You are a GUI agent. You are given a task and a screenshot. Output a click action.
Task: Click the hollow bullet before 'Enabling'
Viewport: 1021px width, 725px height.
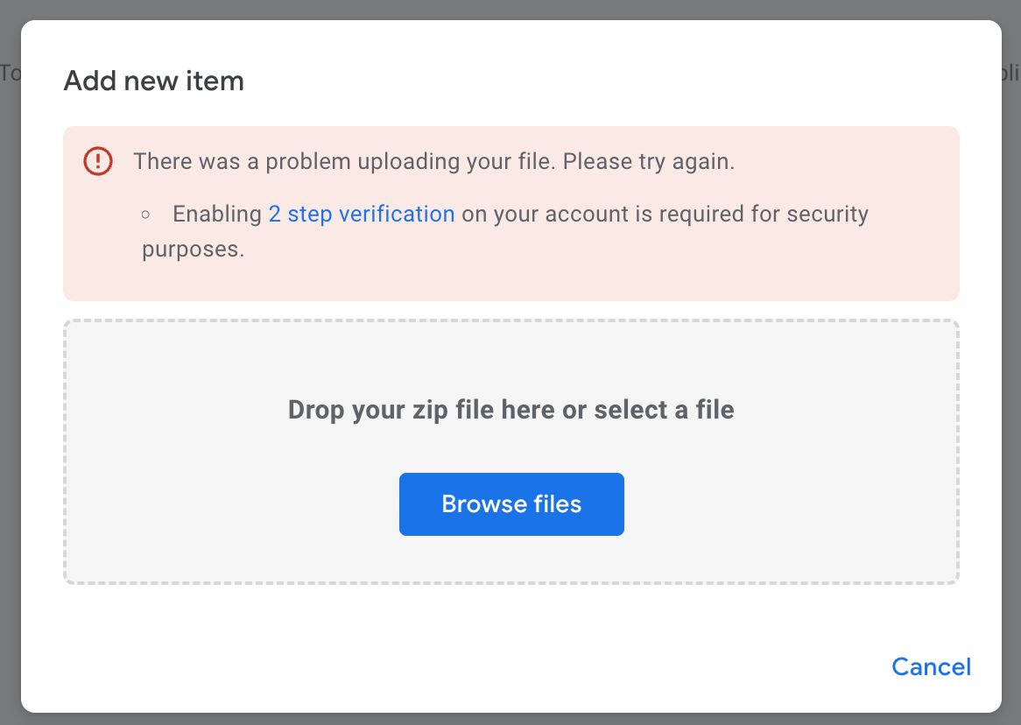tap(145, 215)
